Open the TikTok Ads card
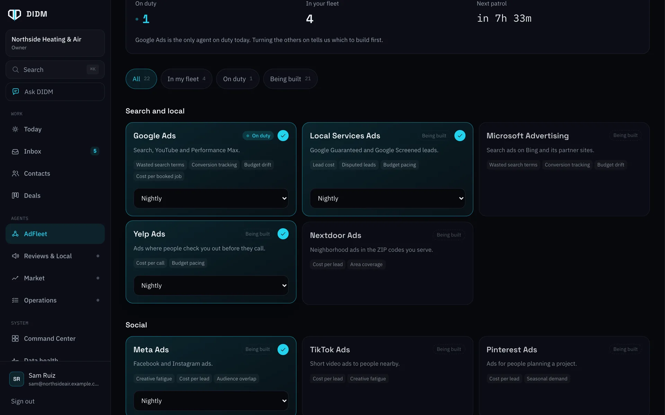665x415 pixels. pyautogui.click(x=387, y=376)
